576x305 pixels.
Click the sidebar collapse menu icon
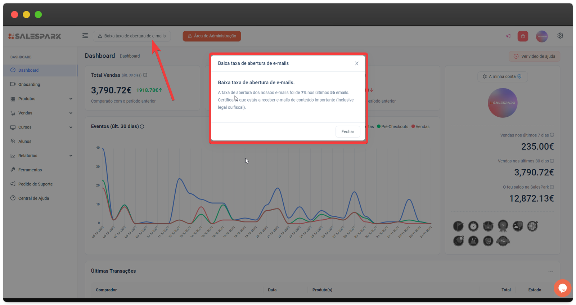pos(85,36)
